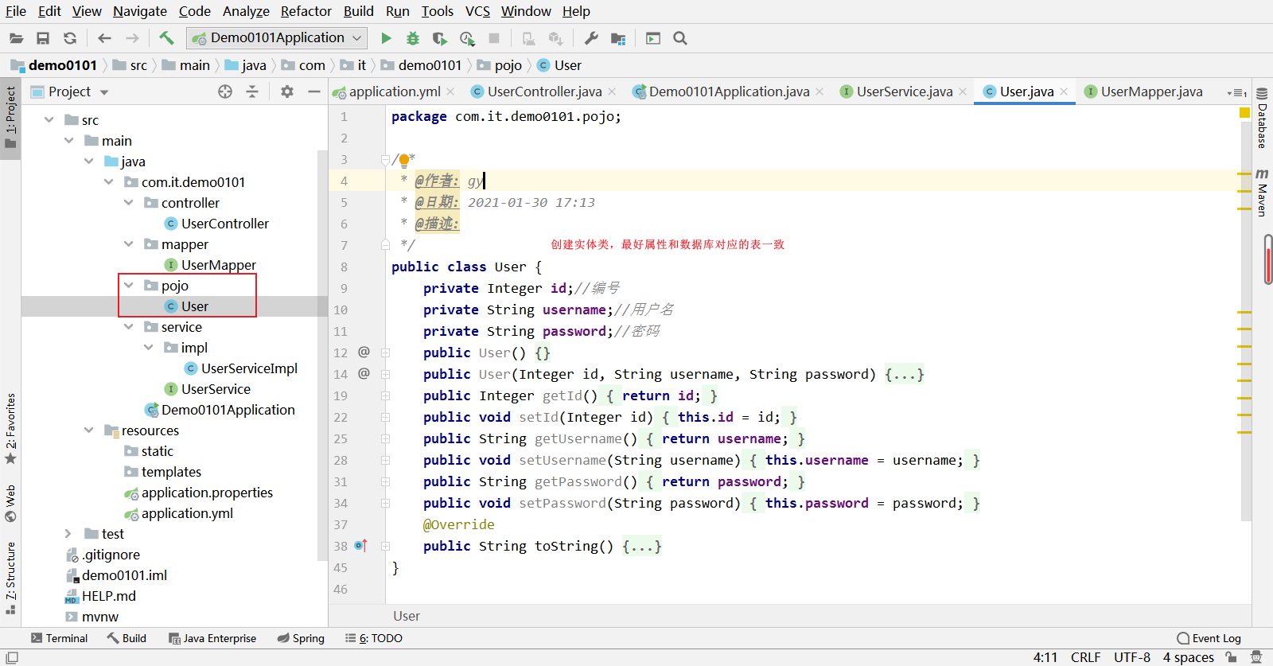Click the override gutter icon on line 38

click(x=361, y=546)
